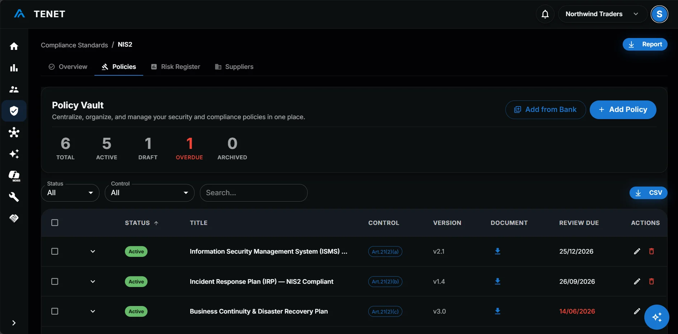Export policies with the CSV button
Image resolution: width=678 pixels, height=334 pixels.
(649, 193)
